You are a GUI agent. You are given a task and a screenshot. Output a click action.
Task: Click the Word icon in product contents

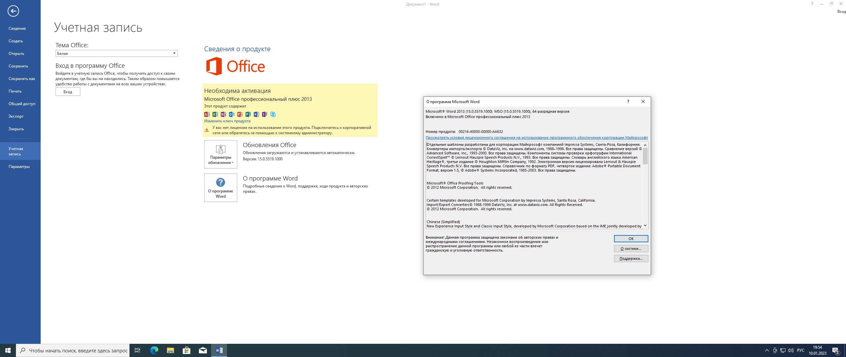[256, 114]
